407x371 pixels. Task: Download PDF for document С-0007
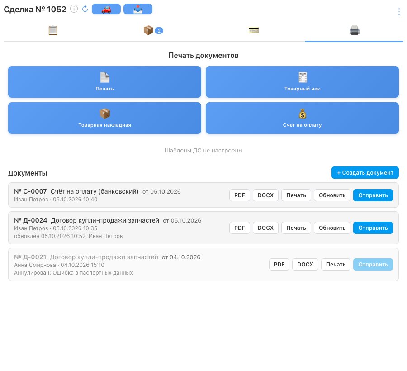[x=240, y=195]
